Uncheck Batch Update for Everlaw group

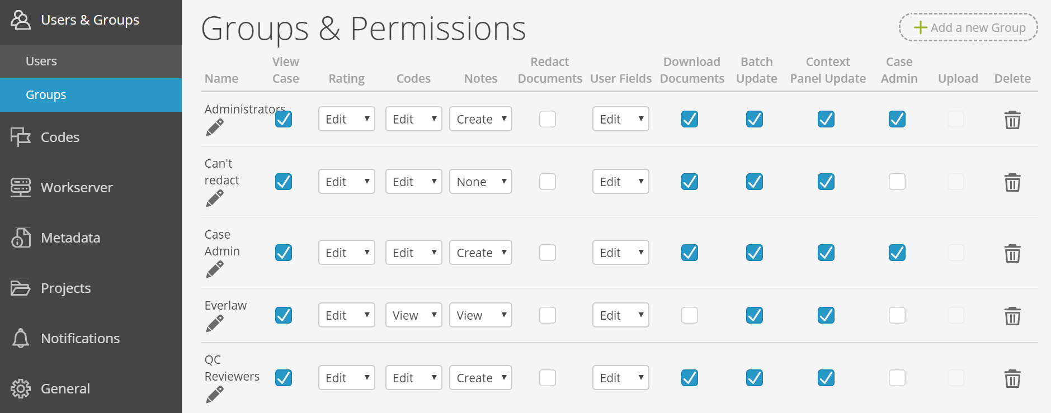pos(755,315)
